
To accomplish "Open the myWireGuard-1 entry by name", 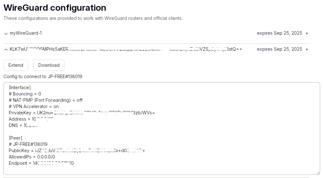I will click(x=26, y=33).
